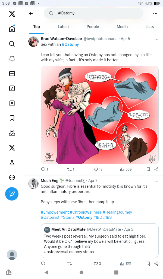This screenshot has width=163, height=279.
Task: Open more options on Brad's post
Action: 156,39
